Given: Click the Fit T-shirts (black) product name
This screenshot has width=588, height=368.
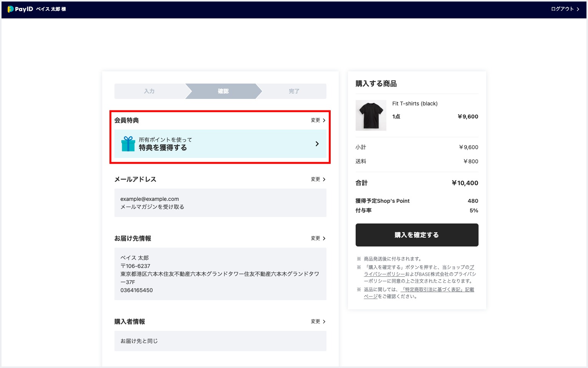Looking at the screenshot, I should 415,103.
